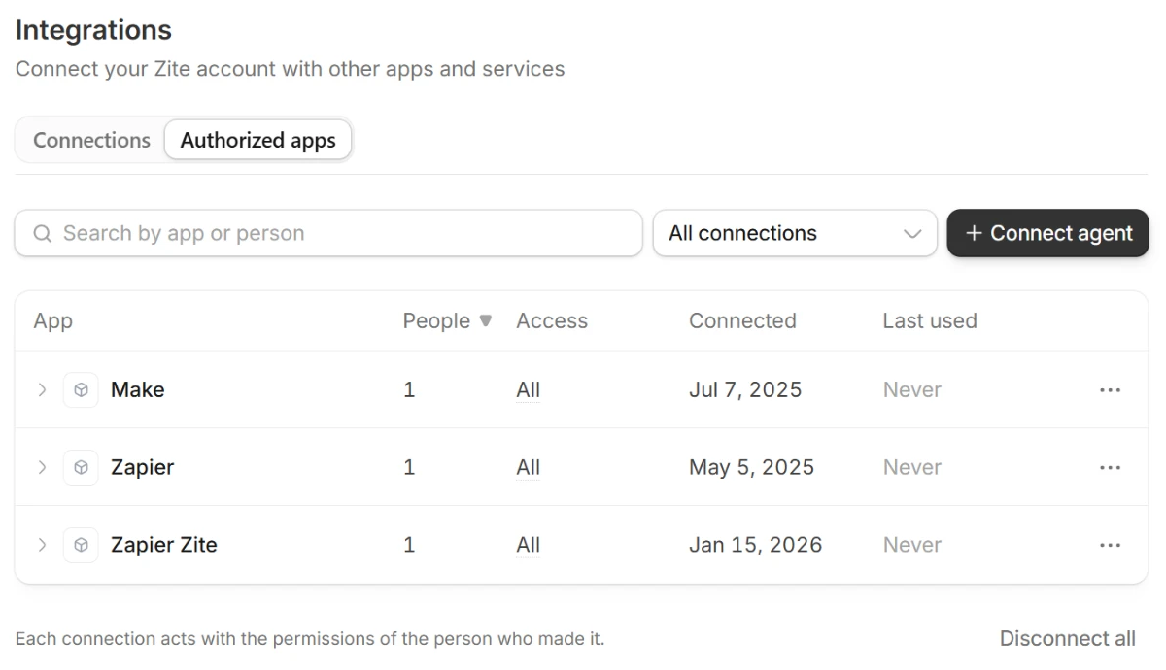Click the Connected column header
The image size is (1166, 670).
742,320
